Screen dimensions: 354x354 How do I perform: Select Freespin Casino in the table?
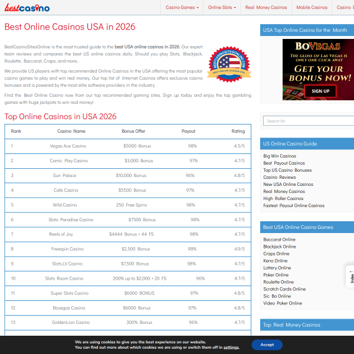click(67, 249)
